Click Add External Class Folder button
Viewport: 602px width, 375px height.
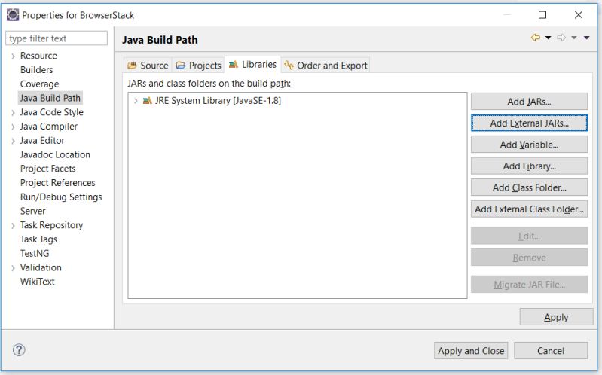click(529, 209)
